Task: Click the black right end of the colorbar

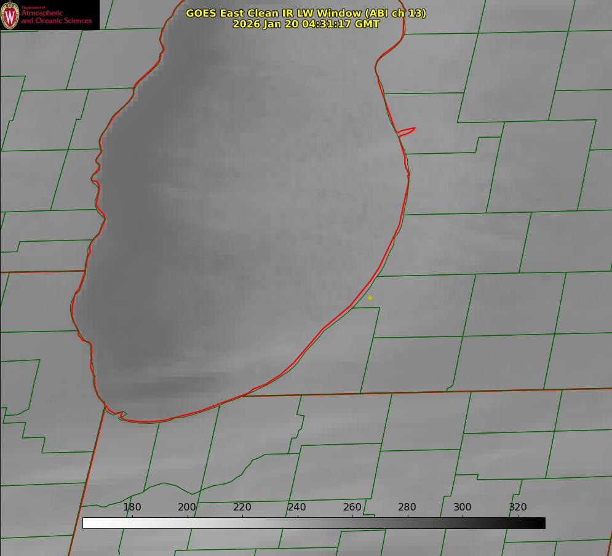Action: [541, 523]
